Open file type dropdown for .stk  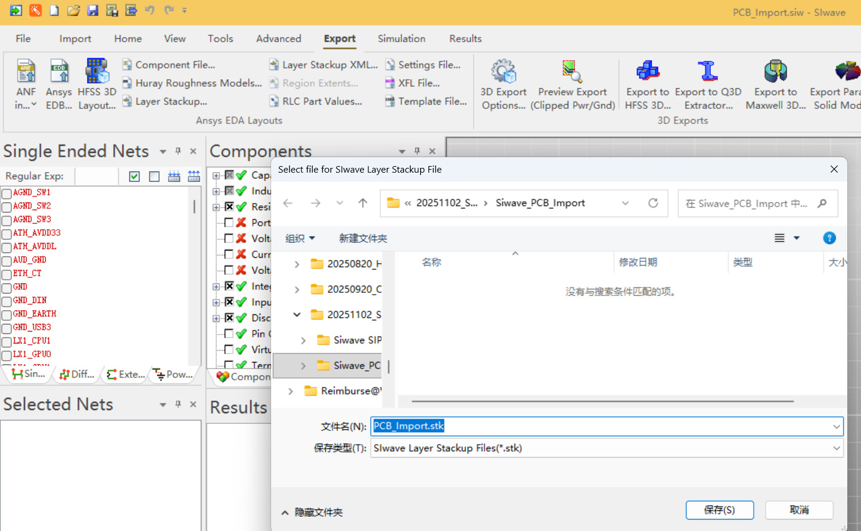(x=837, y=448)
